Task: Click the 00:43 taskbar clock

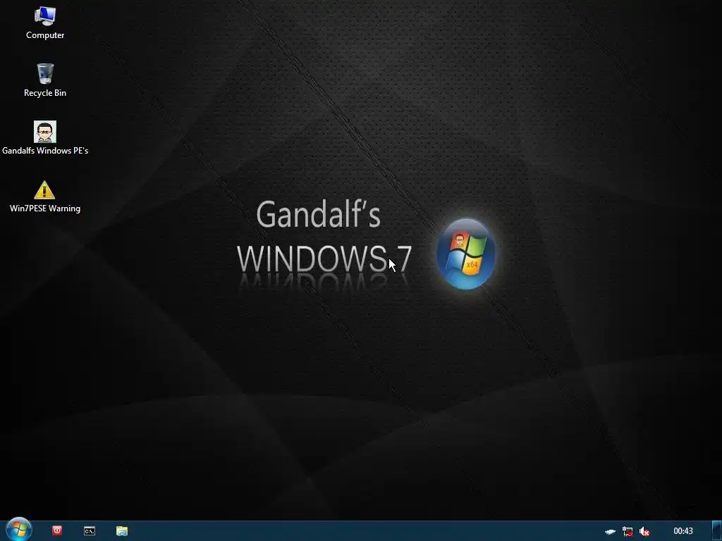Action: tap(683, 531)
